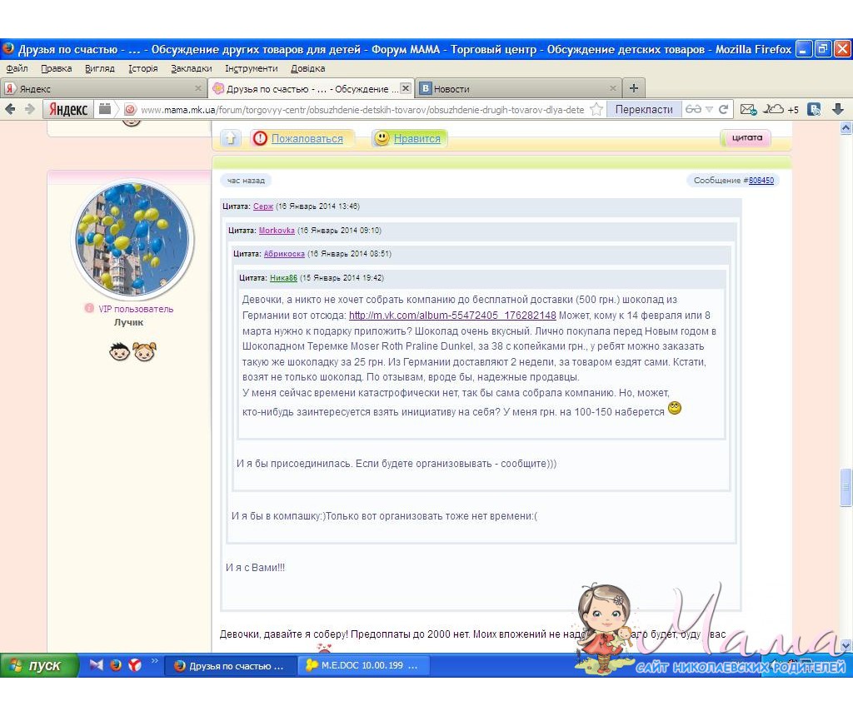Image resolution: width=853 pixels, height=716 pixels.
Task: Click the vertical scrollbar down arrow
Action: [x=846, y=645]
